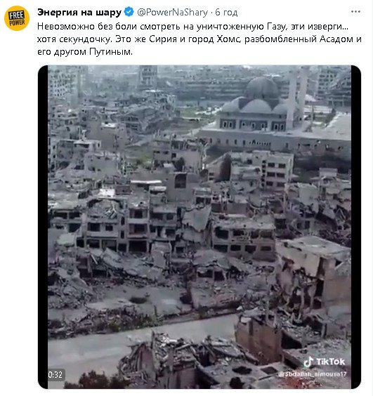The image size is (373, 396).
Task: Open the three-dot more options menu
Action: coord(355,12)
